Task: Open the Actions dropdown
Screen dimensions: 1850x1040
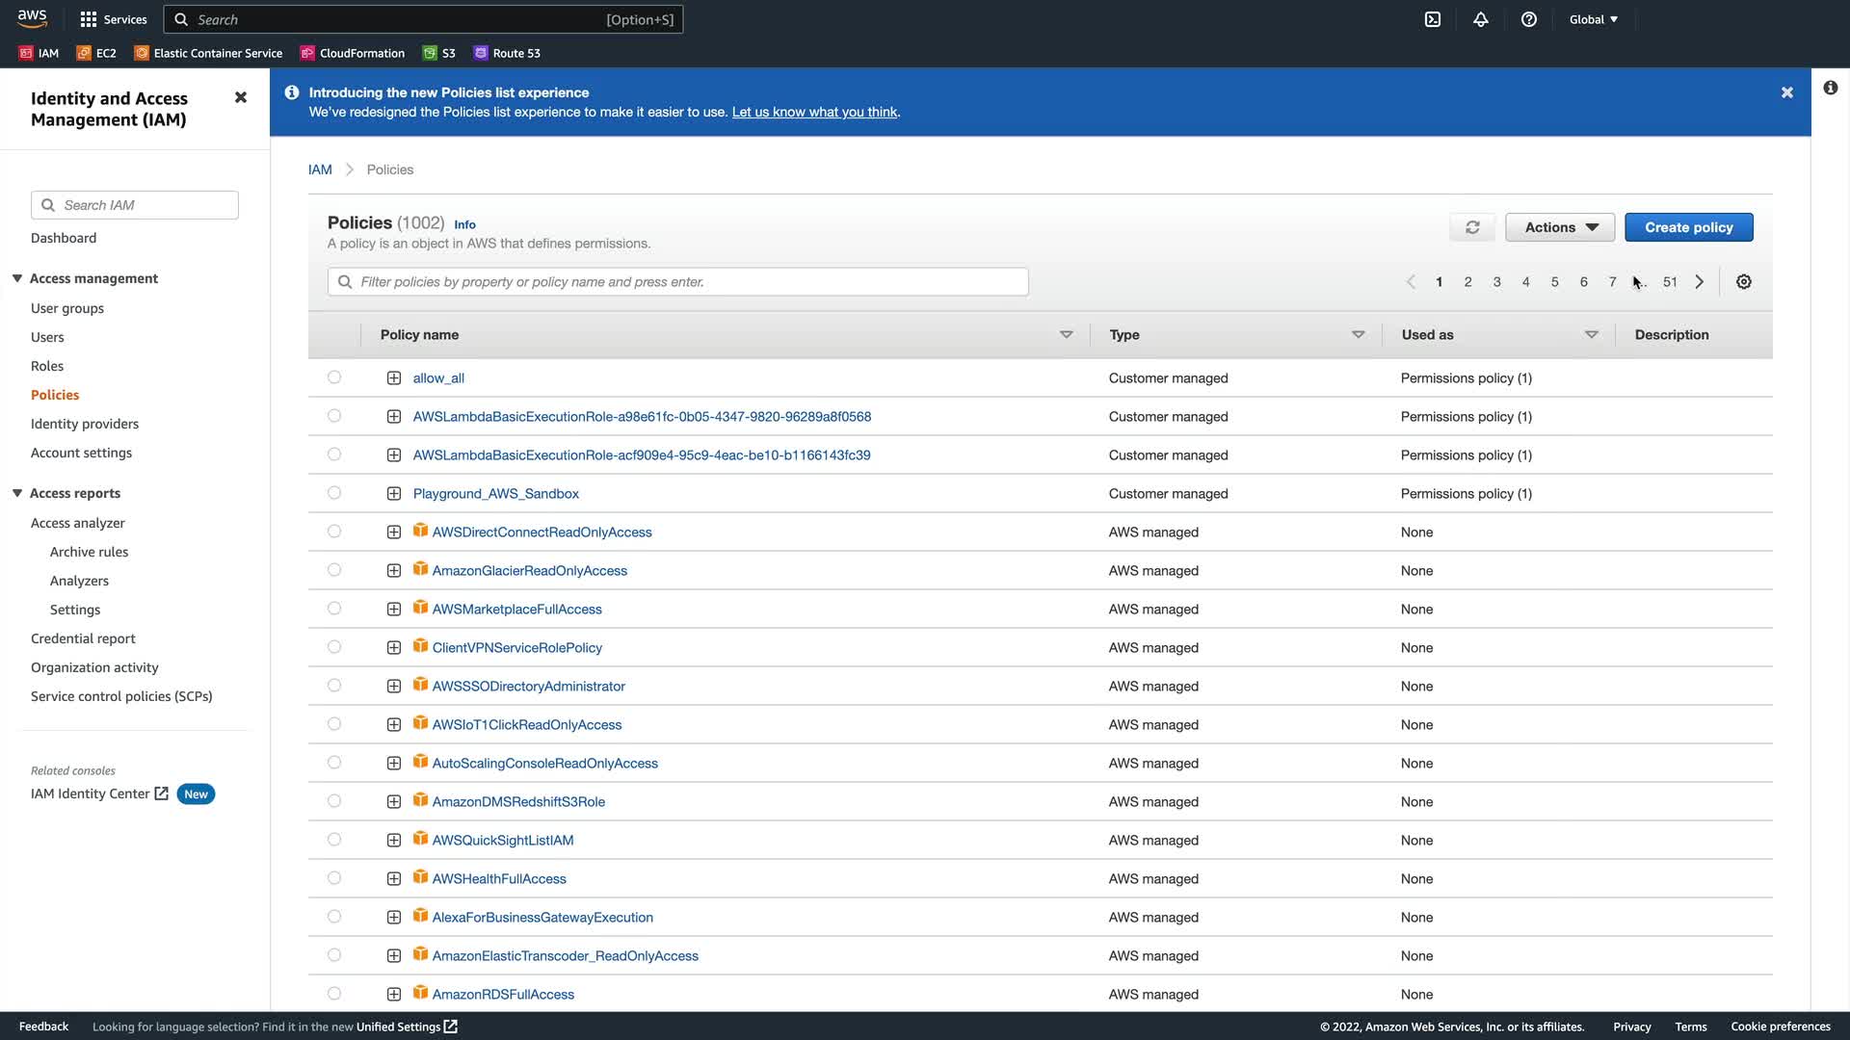Action: pyautogui.click(x=1560, y=227)
